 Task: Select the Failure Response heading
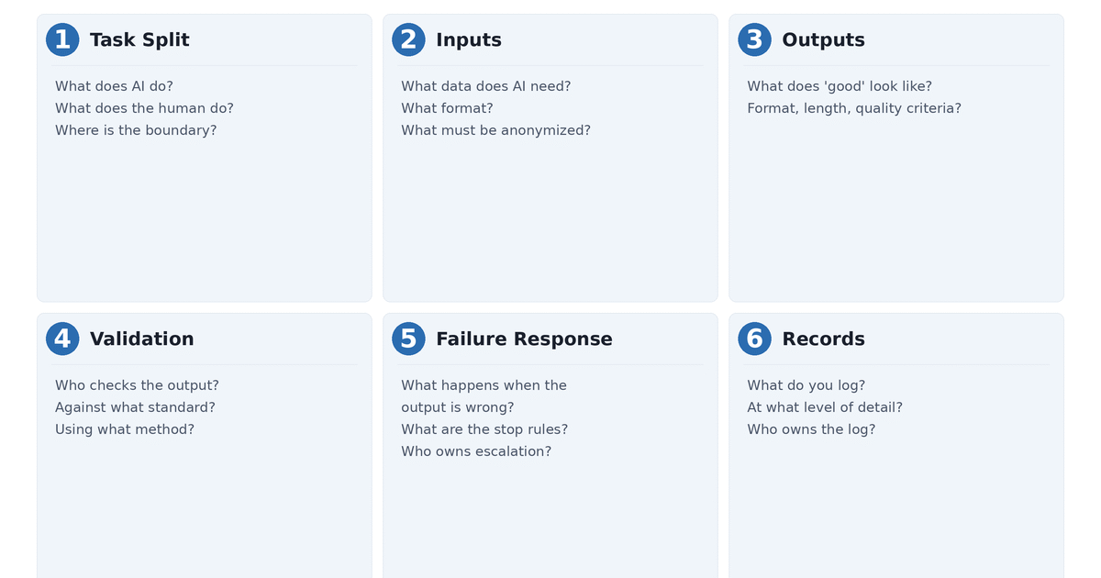pyautogui.click(x=524, y=339)
